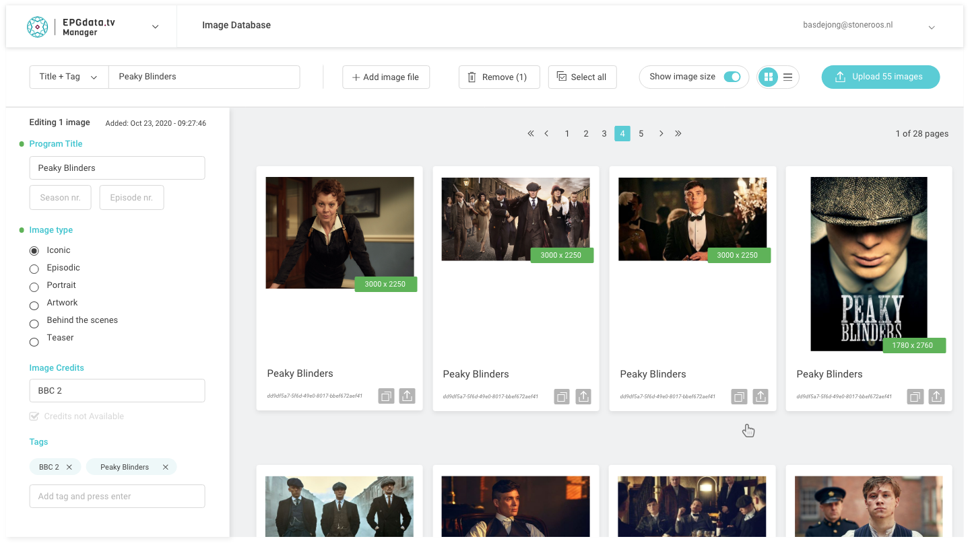The width and height of the screenshot is (970, 545).
Task: Copy icon on the woman-at-desk image card
Action: [387, 396]
